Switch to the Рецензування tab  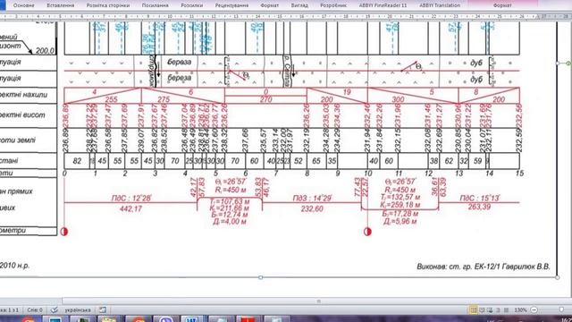[x=231, y=5]
